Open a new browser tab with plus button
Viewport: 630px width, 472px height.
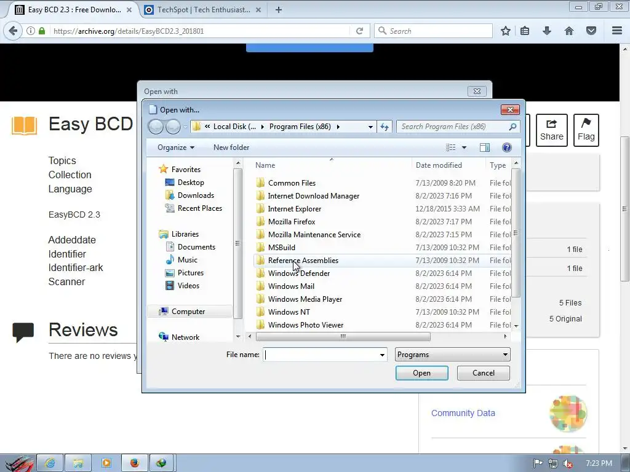tap(279, 10)
